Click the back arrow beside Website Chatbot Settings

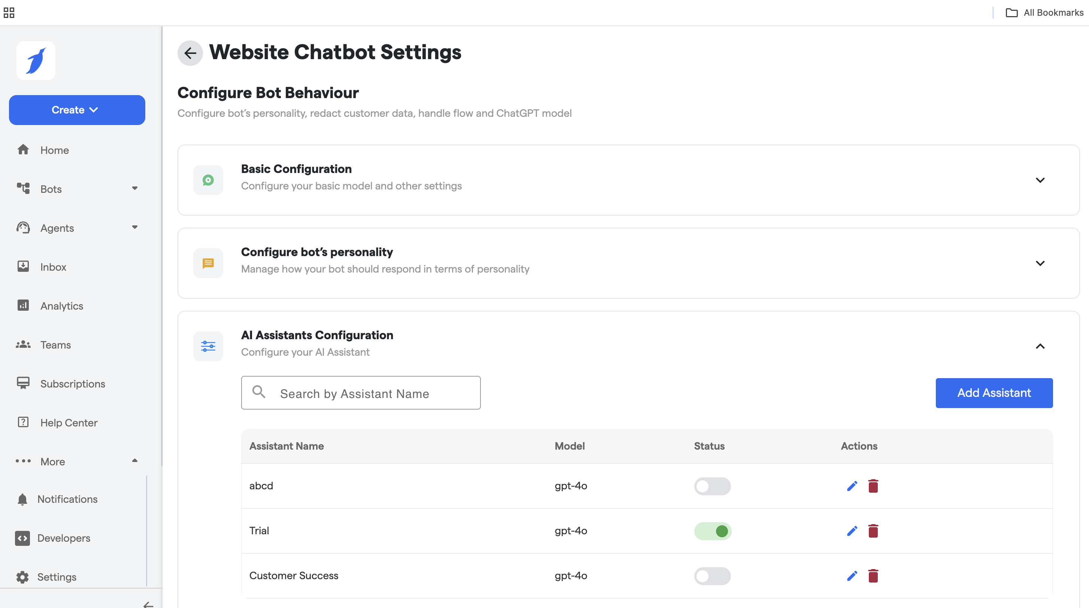(190, 53)
